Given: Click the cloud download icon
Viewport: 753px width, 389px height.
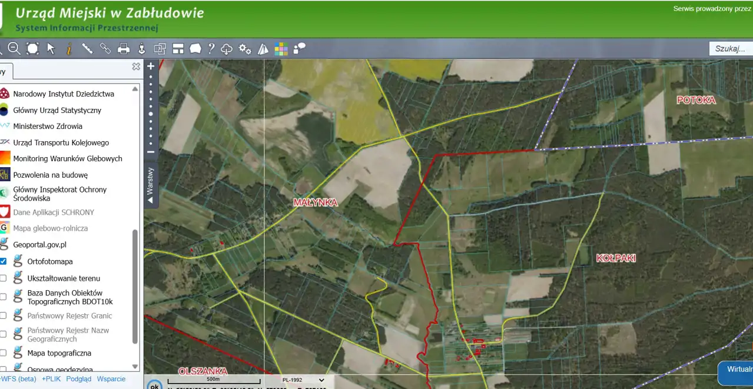Looking at the screenshot, I should pos(227,49).
